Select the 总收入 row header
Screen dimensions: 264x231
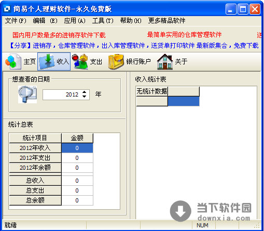[x=35, y=181]
